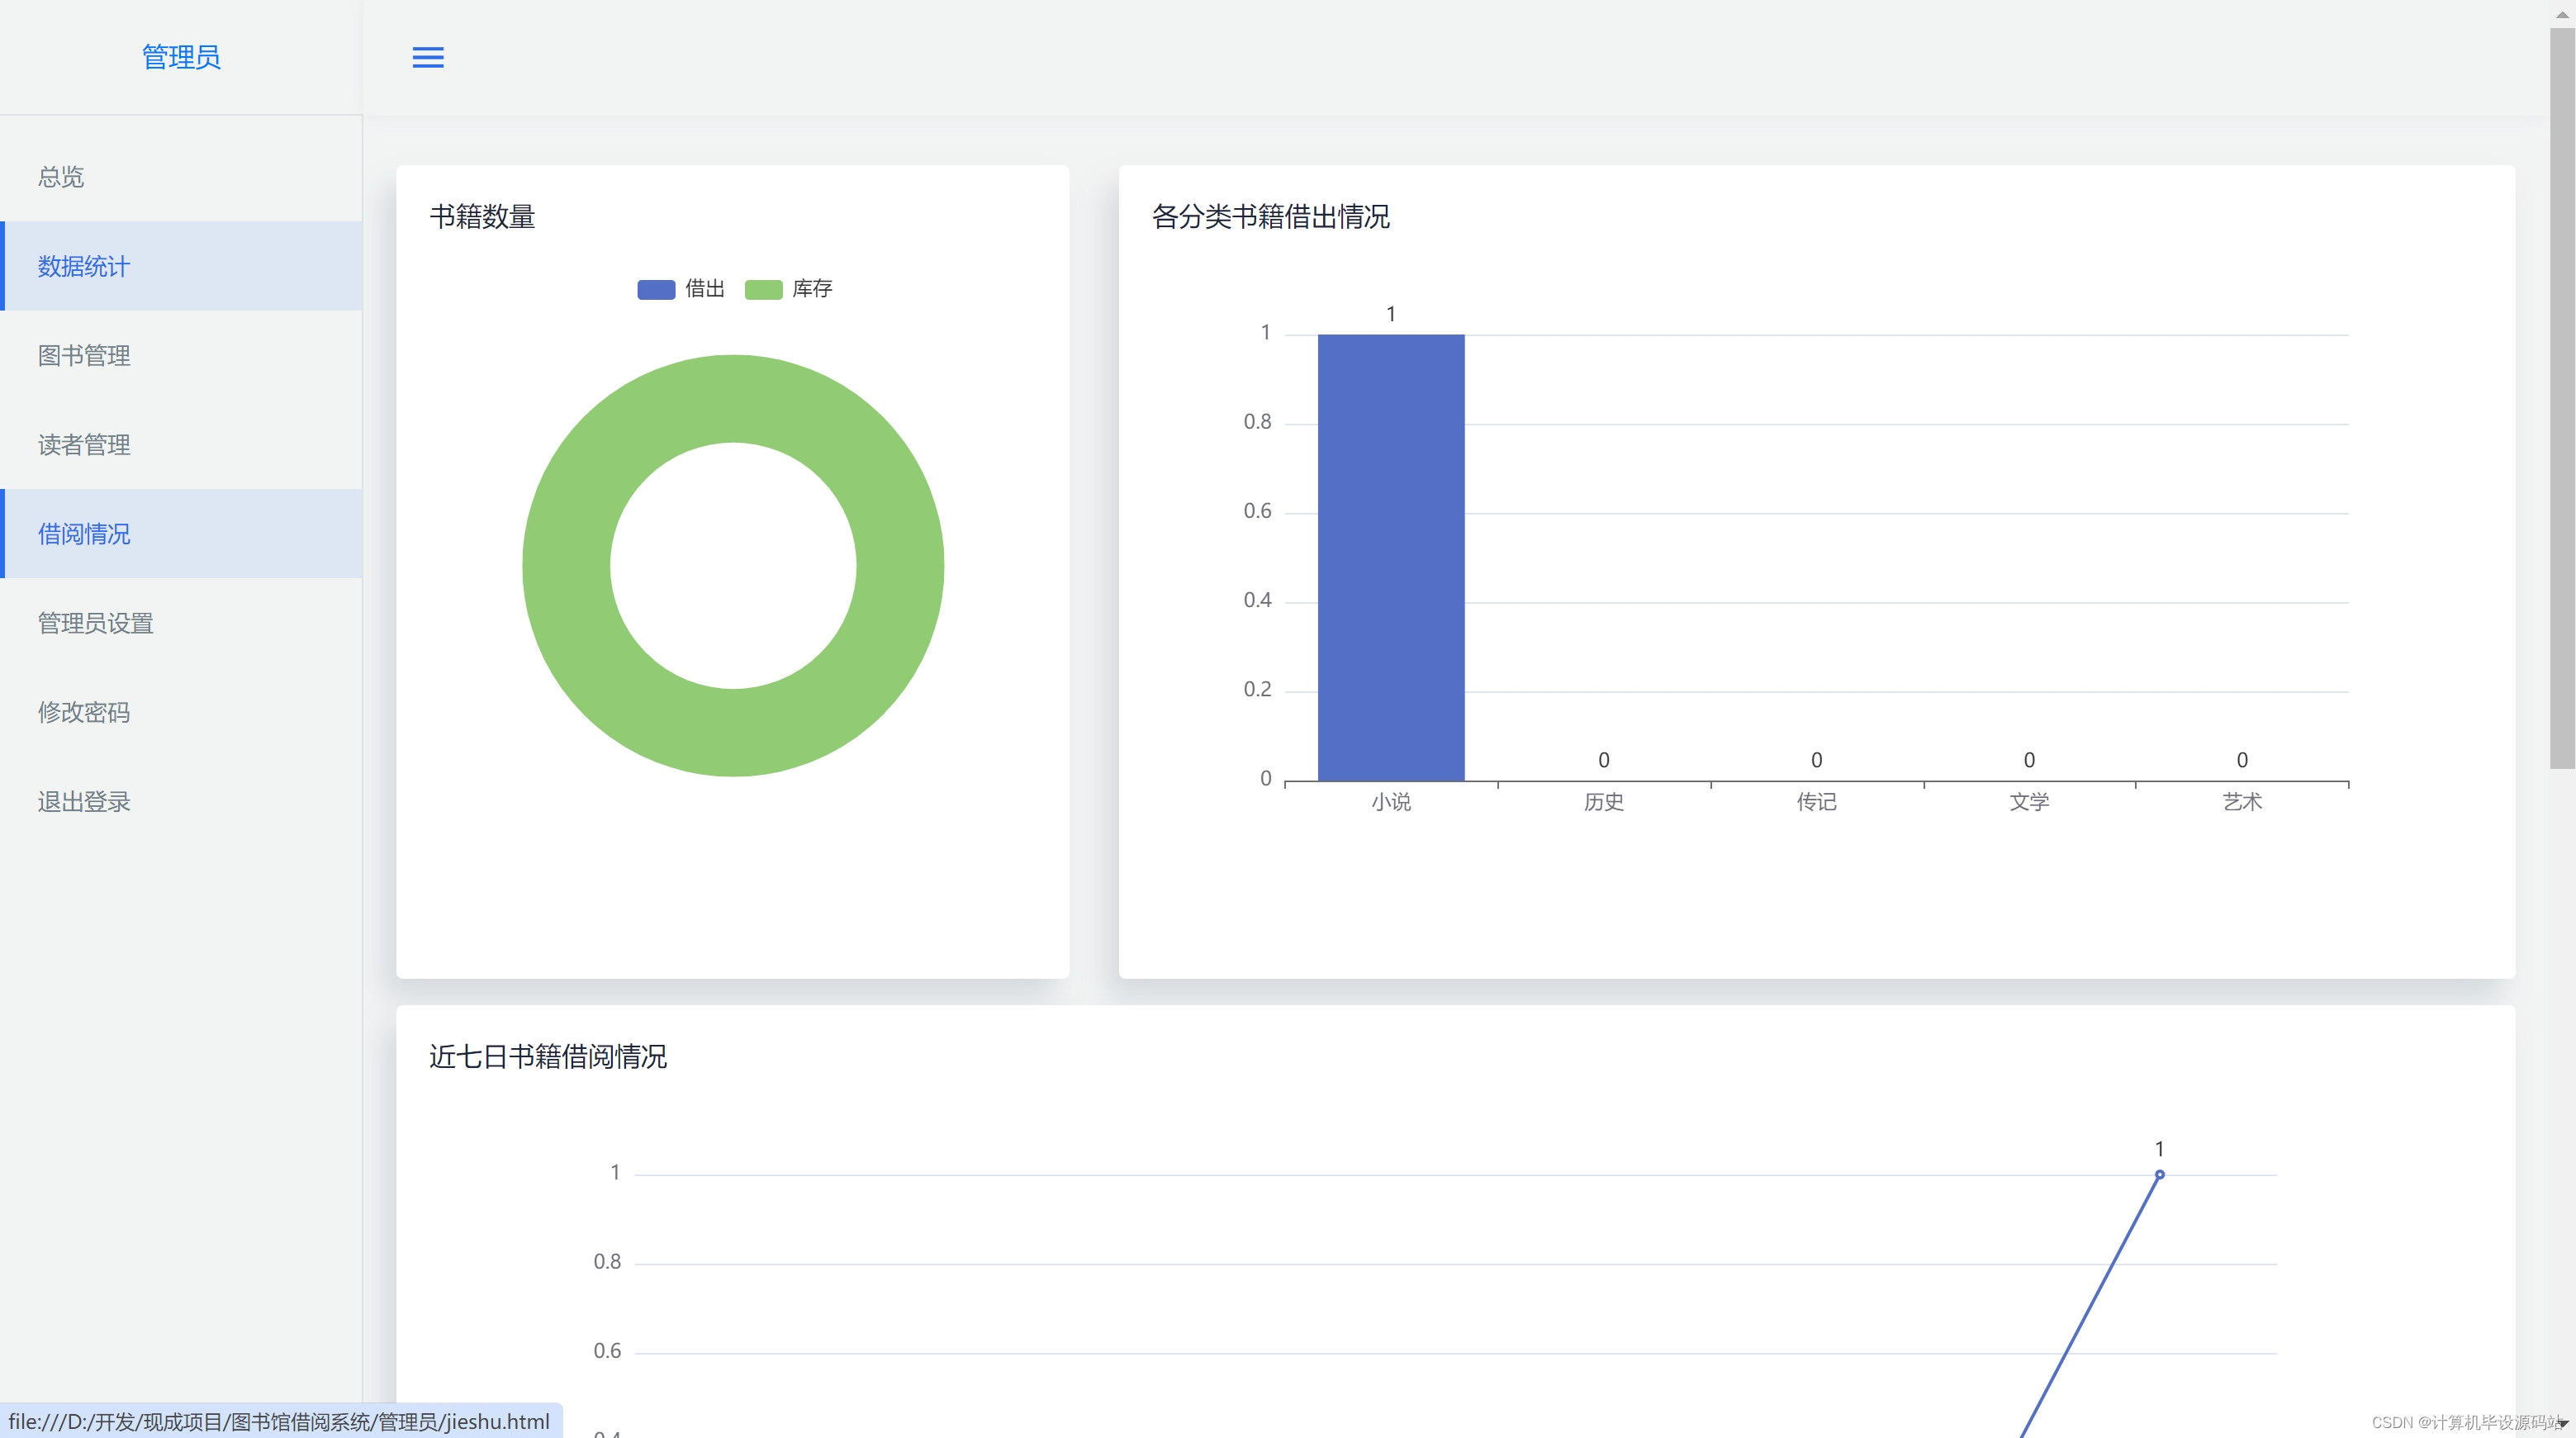
Task: Click the hamburger menu icon
Action: [428, 57]
